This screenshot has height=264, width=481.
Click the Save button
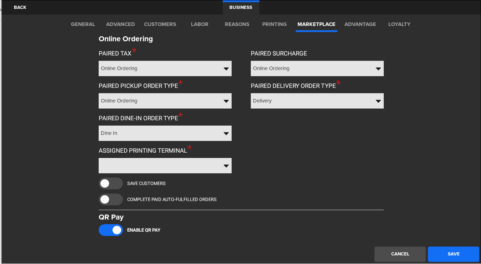pyautogui.click(x=454, y=254)
